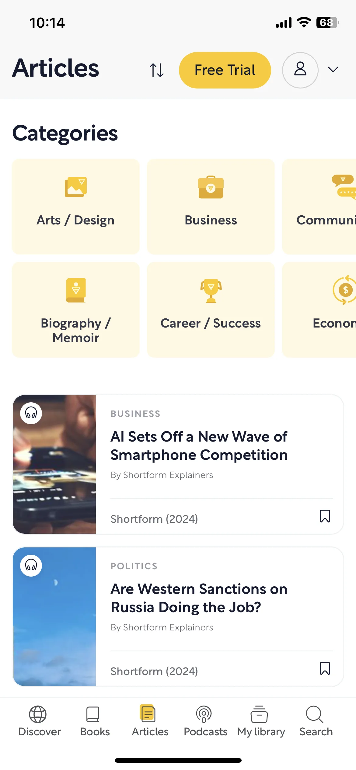Choose the Career / Success category
Viewport: 356px width, 770px height.
(x=211, y=310)
